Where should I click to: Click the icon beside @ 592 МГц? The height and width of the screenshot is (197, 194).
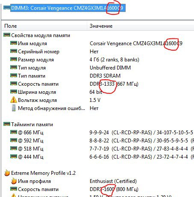pos(14,140)
